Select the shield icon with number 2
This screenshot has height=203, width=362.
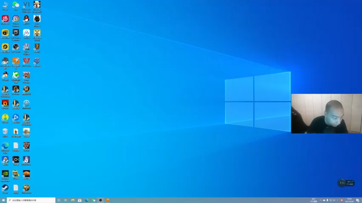pos(37,48)
